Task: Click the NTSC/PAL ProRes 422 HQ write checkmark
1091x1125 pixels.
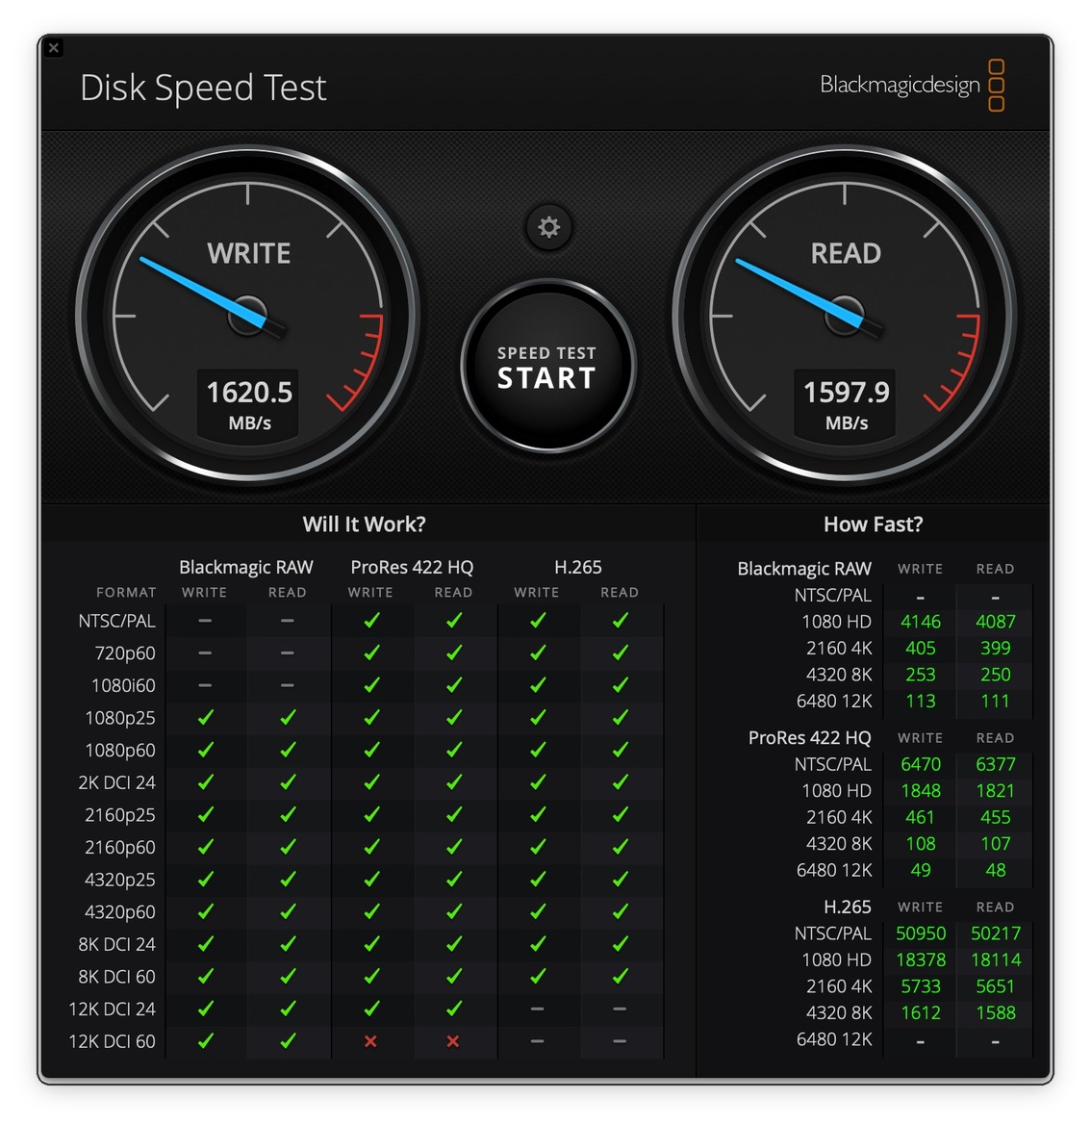Action: (x=370, y=620)
